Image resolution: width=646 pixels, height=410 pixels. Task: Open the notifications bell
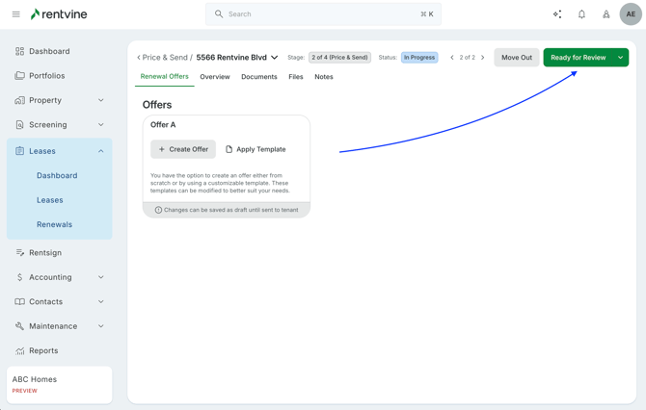click(x=581, y=14)
